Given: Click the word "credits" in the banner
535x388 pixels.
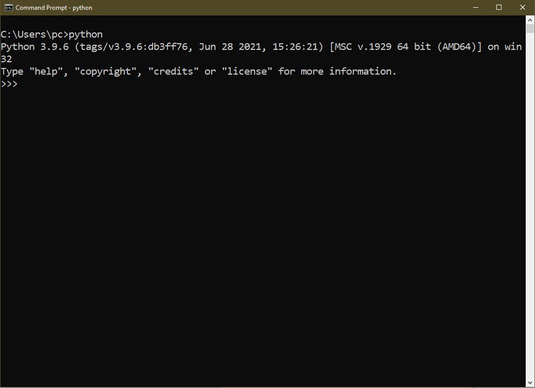Looking at the screenshot, I should click(x=174, y=72).
